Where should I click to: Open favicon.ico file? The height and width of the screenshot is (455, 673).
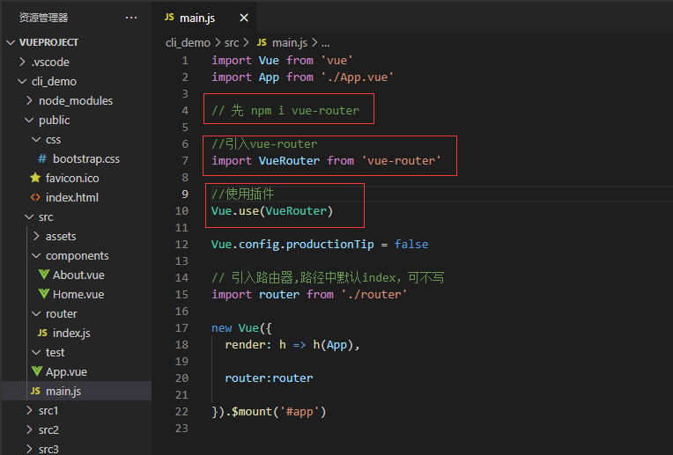point(72,179)
